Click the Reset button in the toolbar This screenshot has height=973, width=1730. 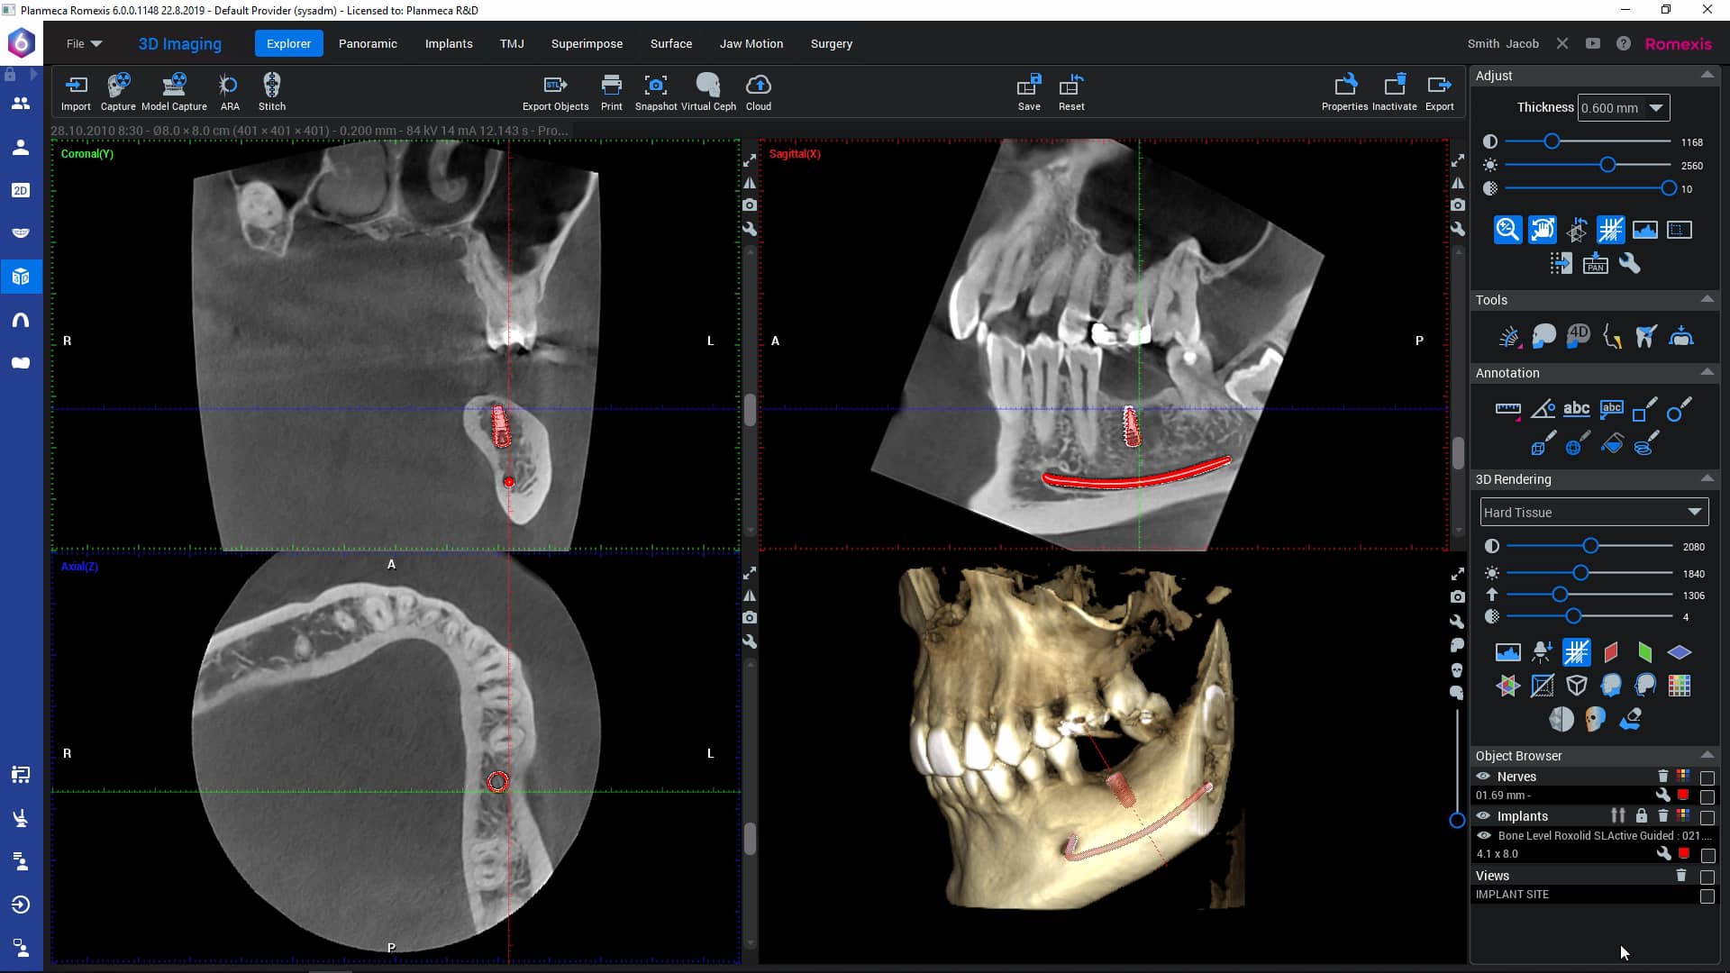point(1070,90)
